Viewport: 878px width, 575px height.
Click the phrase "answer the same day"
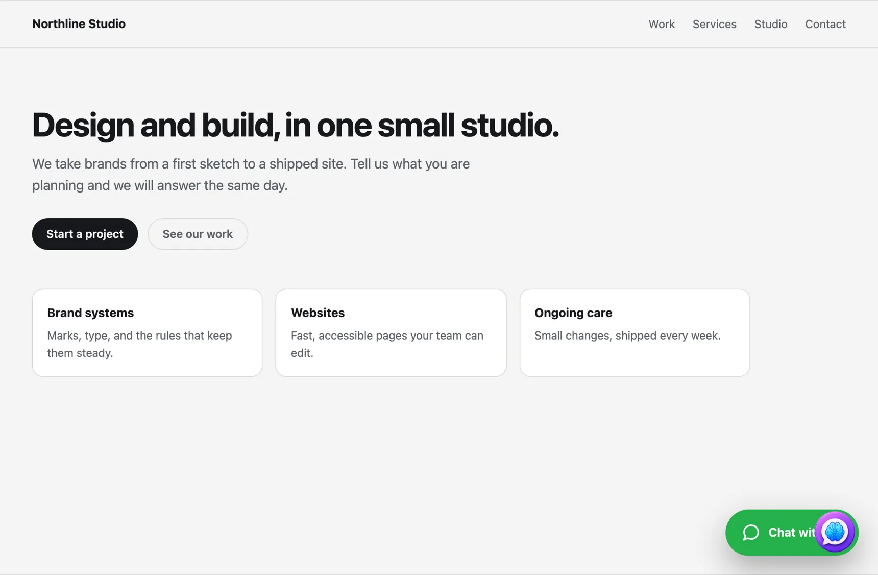(222, 185)
